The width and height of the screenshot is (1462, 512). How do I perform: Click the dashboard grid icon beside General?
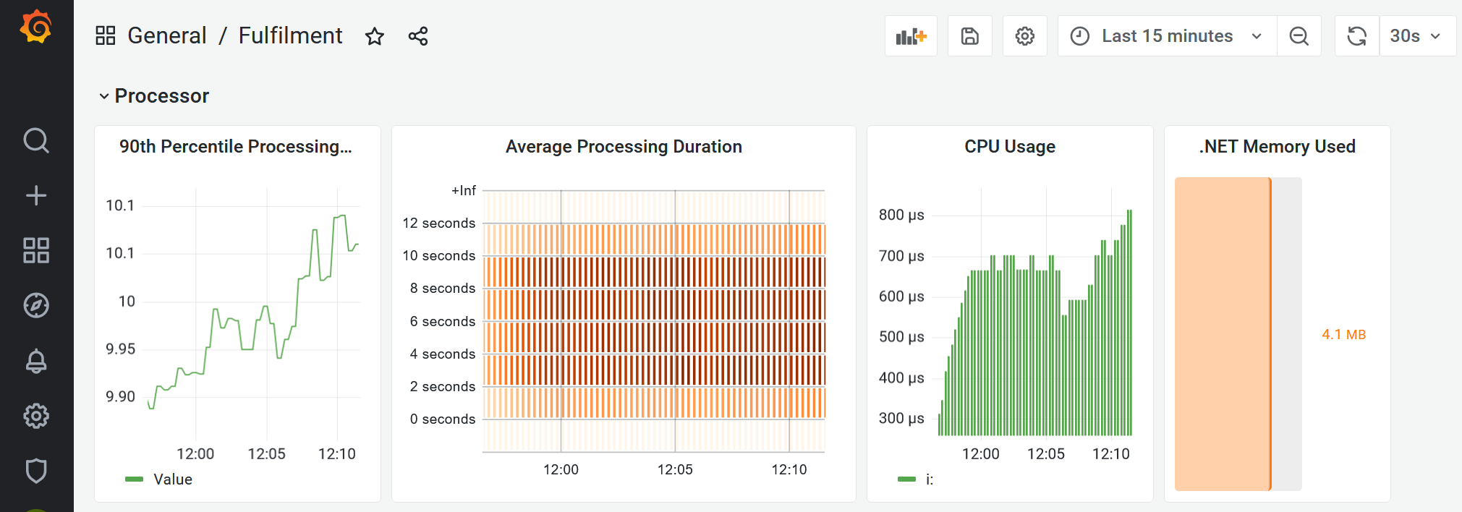pos(106,35)
